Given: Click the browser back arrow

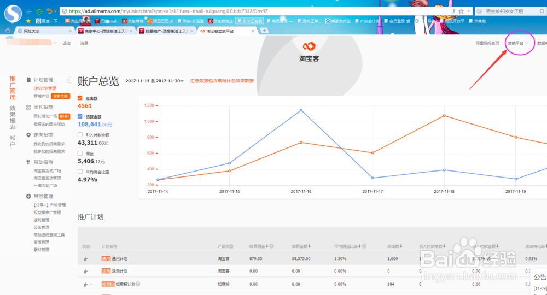Looking at the screenshot, I should 27,11.
